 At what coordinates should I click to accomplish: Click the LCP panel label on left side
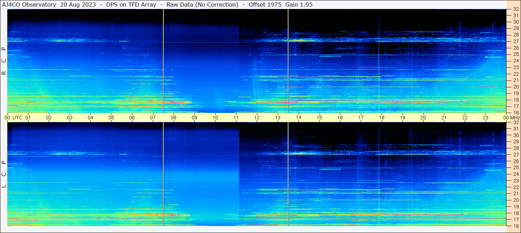(x=4, y=174)
